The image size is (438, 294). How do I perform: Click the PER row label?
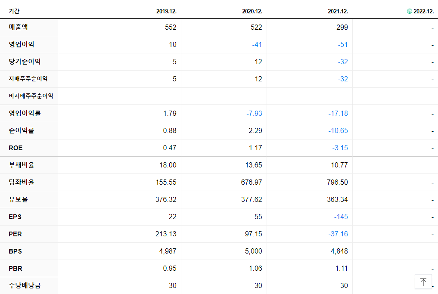tap(15, 234)
